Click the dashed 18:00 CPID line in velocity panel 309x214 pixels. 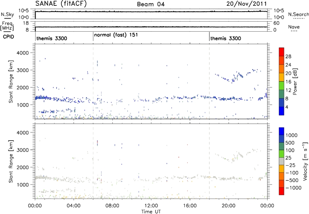209,161
